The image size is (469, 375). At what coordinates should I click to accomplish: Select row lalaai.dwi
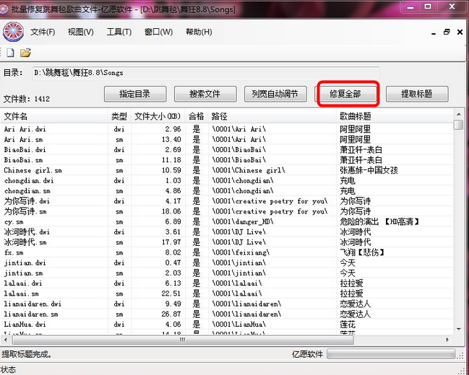pyautogui.click(x=227, y=283)
